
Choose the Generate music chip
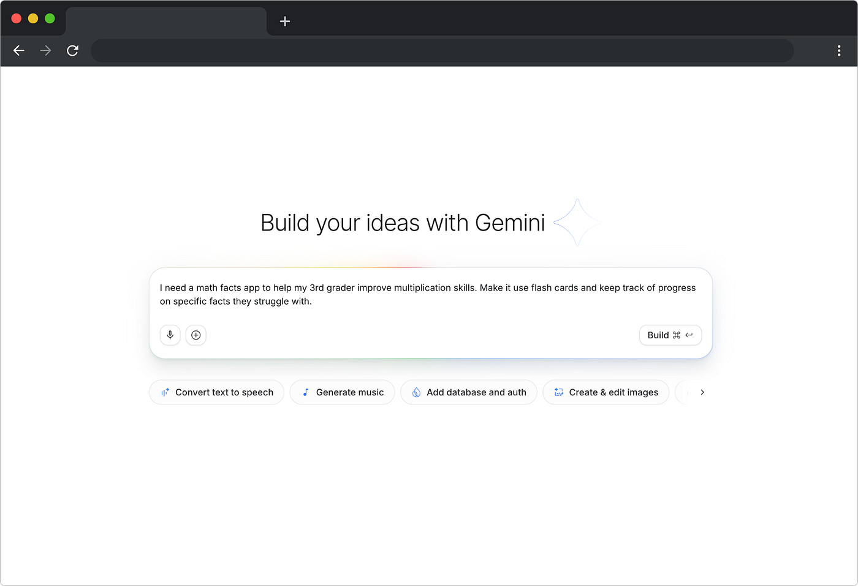[x=342, y=392]
